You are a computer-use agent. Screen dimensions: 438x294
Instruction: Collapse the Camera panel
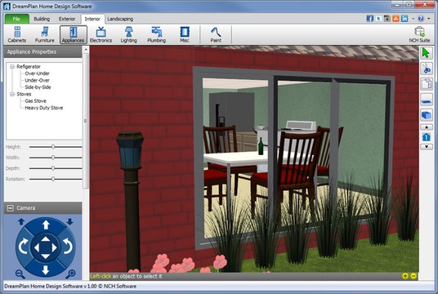pyautogui.click(x=10, y=208)
